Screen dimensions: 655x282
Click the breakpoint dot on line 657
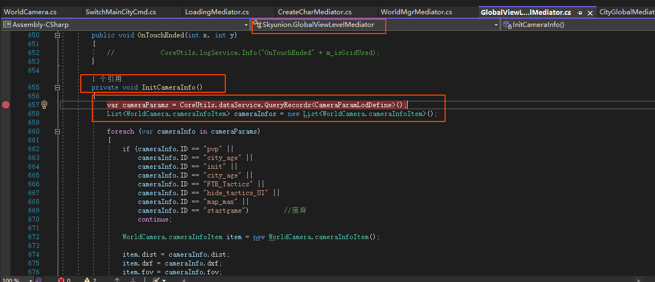pos(6,105)
